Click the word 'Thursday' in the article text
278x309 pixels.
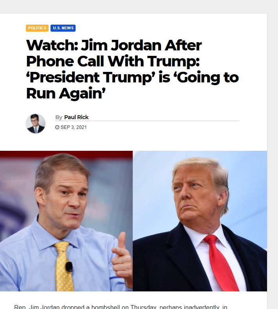[x=144, y=307]
